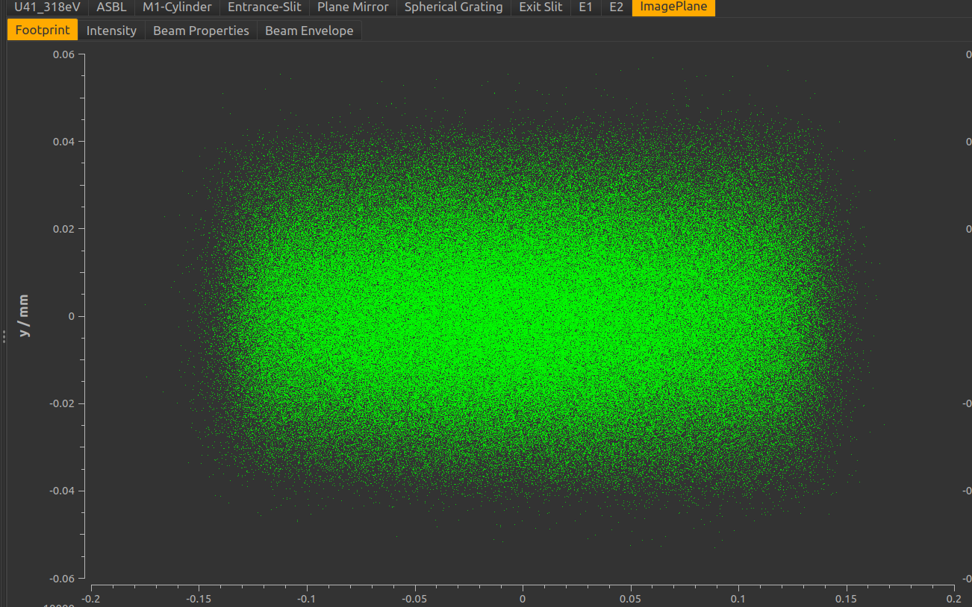Switch to the Exit Slit tab
The height and width of the screenshot is (607, 972).
(x=540, y=7)
